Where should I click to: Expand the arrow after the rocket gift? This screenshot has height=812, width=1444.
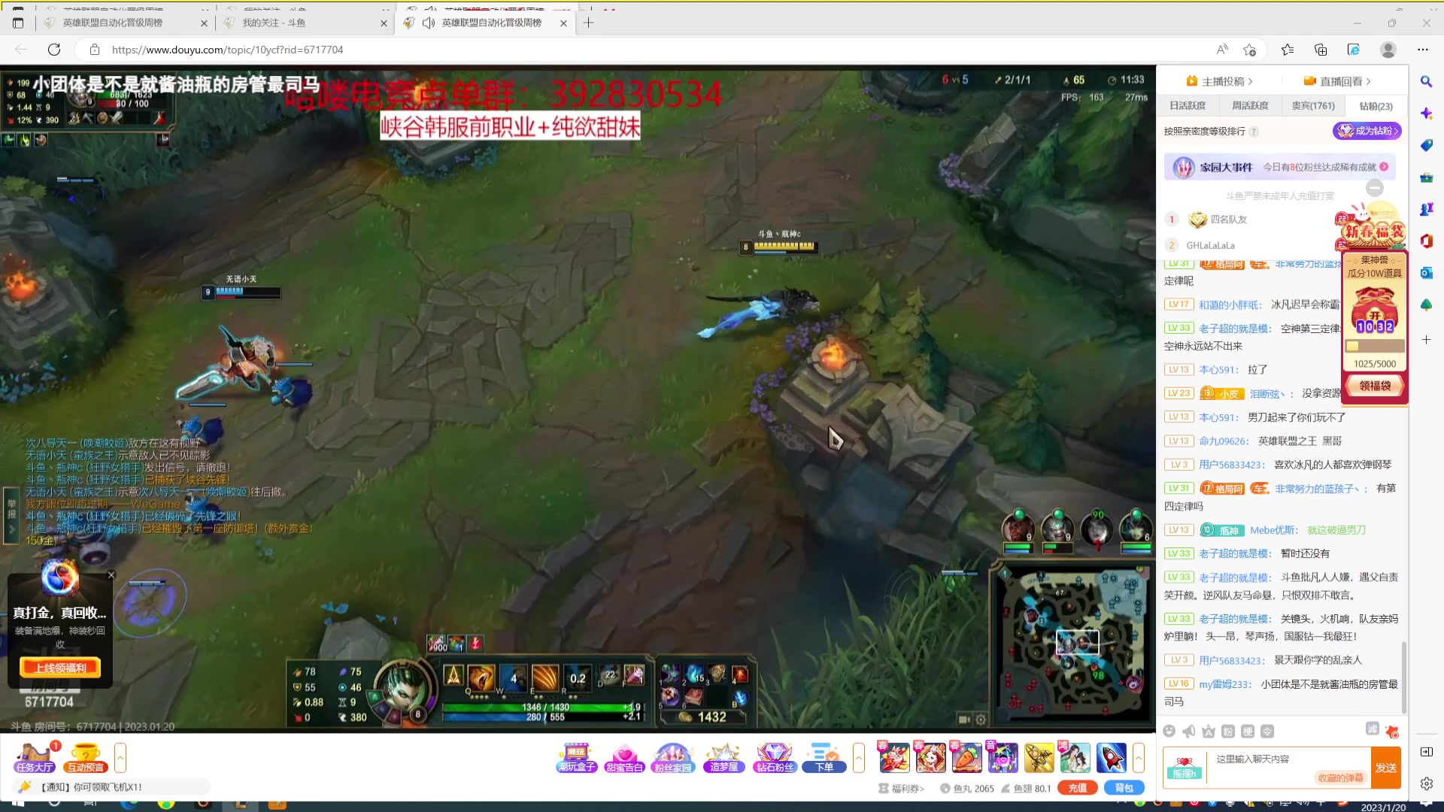(1139, 757)
